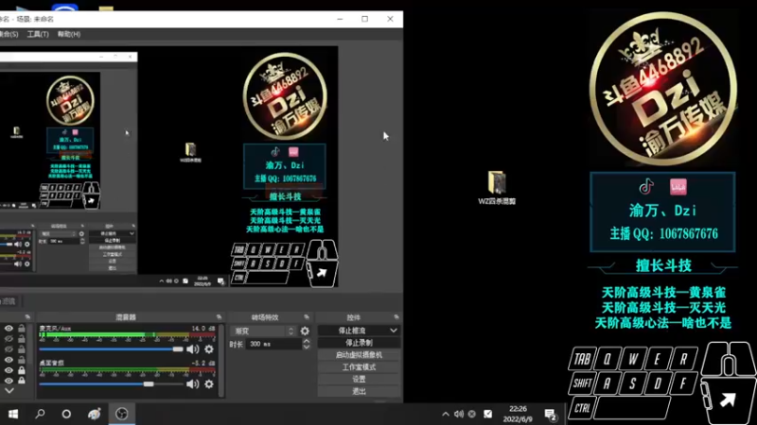Viewport: 757px width, 425px height.
Task: Click the 麦克风/Aux channel label
Action: click(x=55, y=328)
